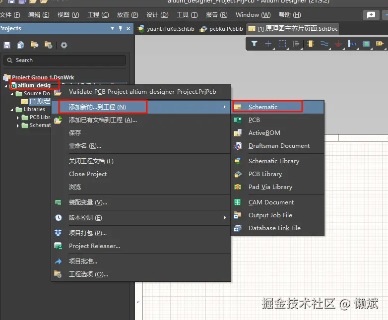Add new Draftsman Document
The width and height of the screenshot is (388, 320).
pyautogui.click(x=278, y=146)
